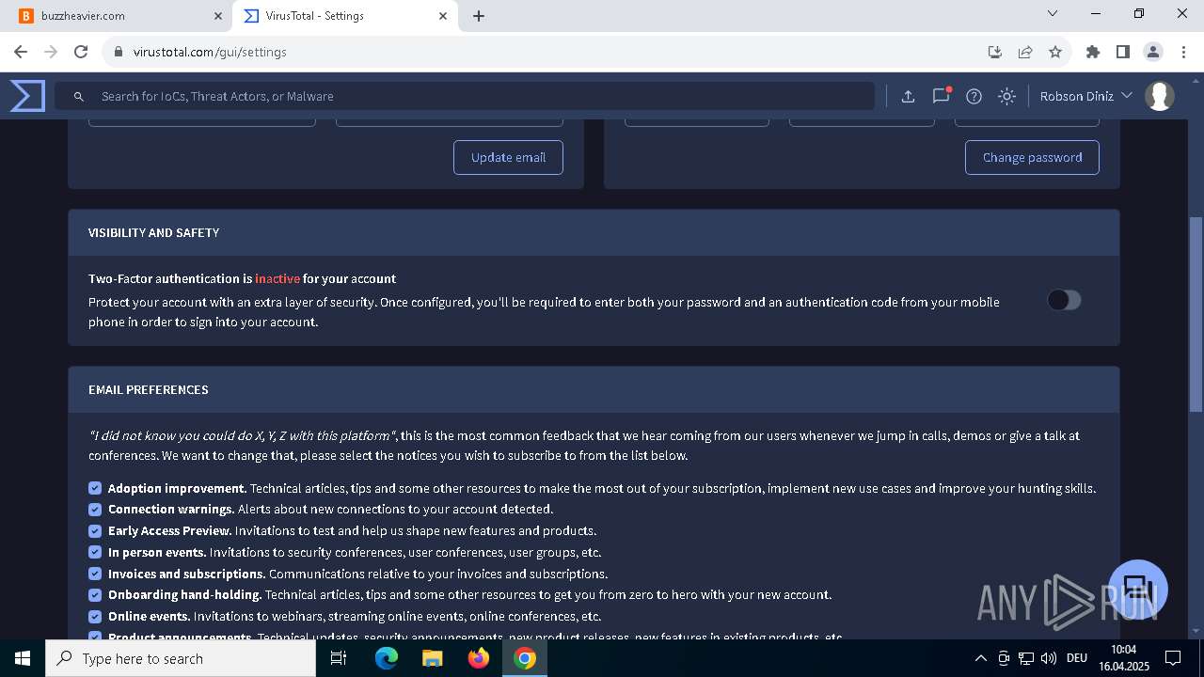Go back with browser back arrow
1204x677 pixels.
click(x=21, y=52)
